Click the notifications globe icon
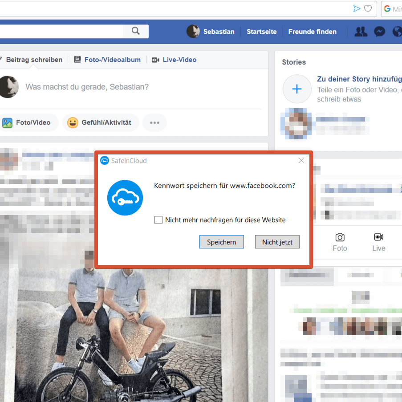Viewport: 402px width, 402px height. point(398,32)
